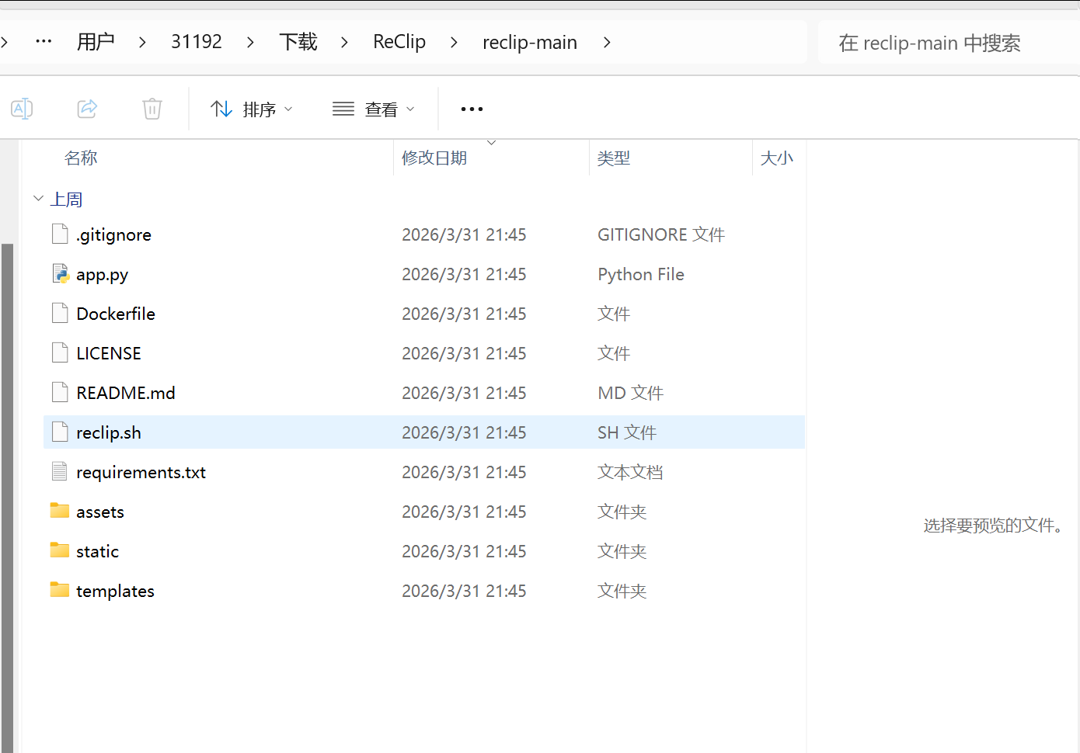Sort by the 名称 column header
The width and height of the screenshot is (1080, 753).
[x=81, y=158]
